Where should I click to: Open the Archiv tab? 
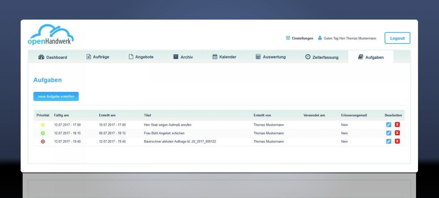click(x=183, y=57)
